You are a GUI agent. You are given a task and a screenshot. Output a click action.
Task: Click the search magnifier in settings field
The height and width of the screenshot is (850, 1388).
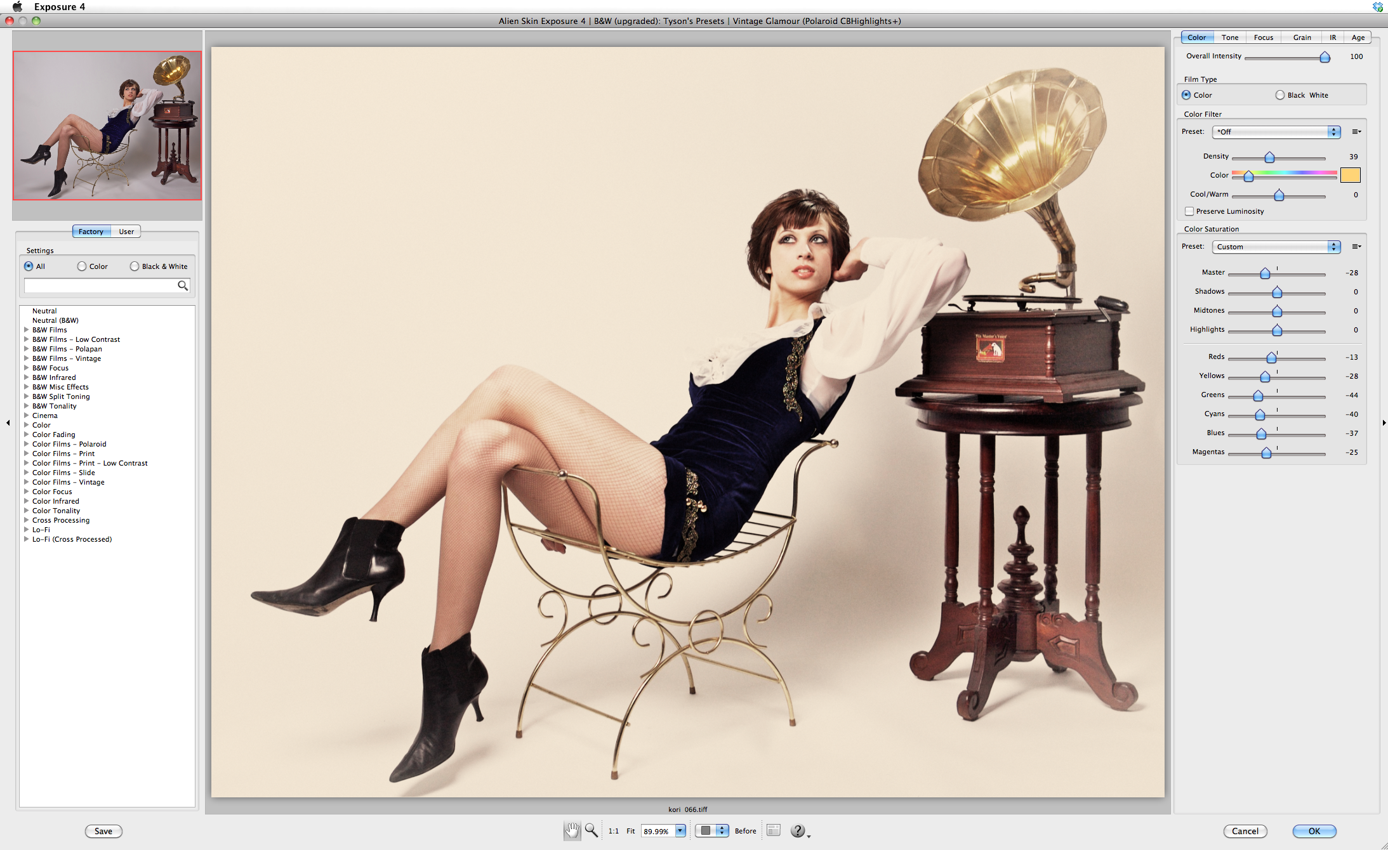[x=183, y=285]
